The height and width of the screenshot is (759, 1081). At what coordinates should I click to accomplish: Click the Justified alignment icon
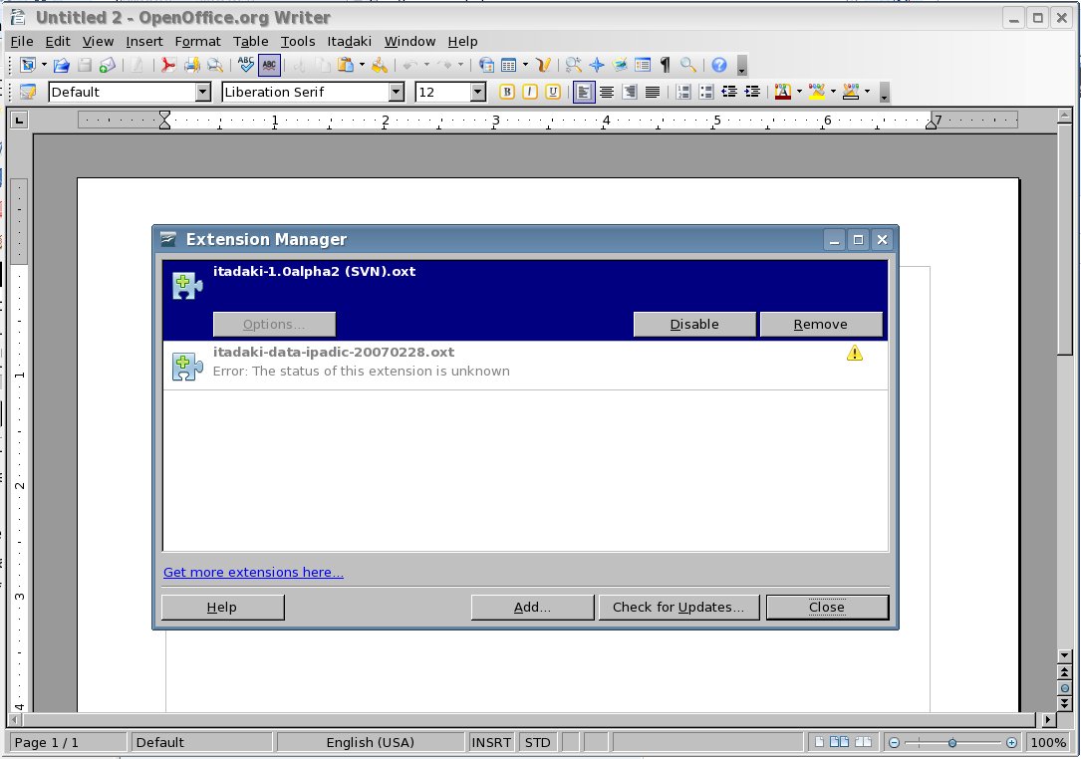653,93
